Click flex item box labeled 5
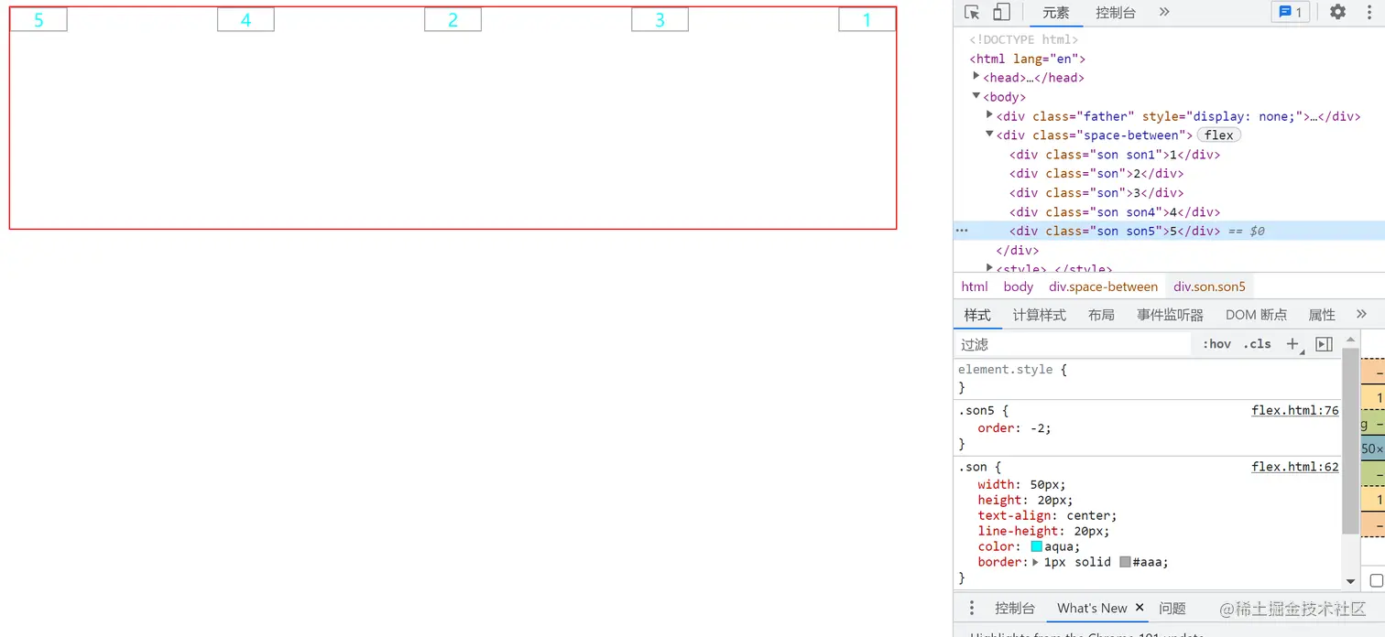The image size is (1385, 637). pos(38,19)
